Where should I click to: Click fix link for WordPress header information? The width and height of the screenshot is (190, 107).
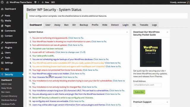coord(99,42)
